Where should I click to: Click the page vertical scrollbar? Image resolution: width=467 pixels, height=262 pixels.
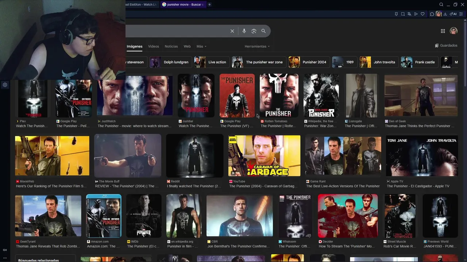click(465, 55)
